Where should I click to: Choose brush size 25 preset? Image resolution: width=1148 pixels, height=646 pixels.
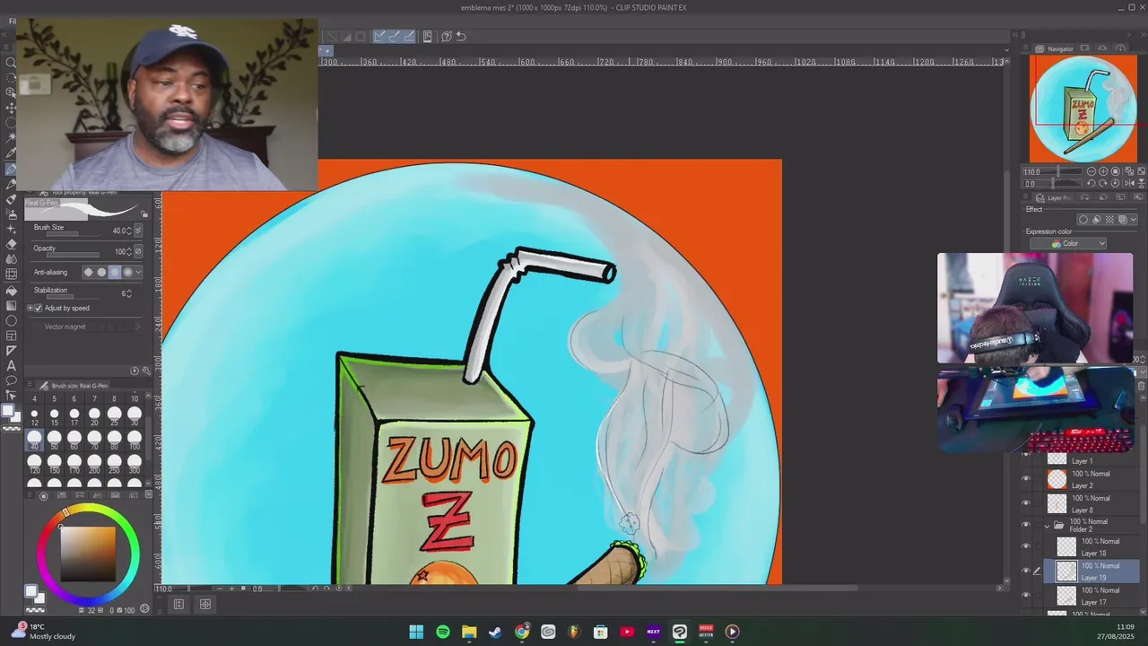pyautogui.click(x=114, y=415)
